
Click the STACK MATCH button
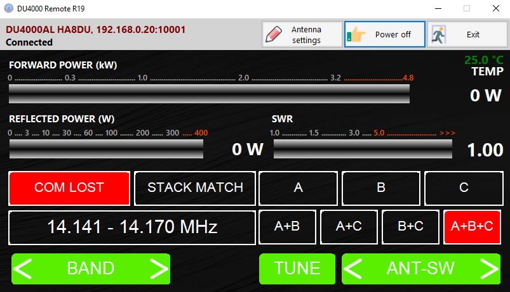pos(195,187)
